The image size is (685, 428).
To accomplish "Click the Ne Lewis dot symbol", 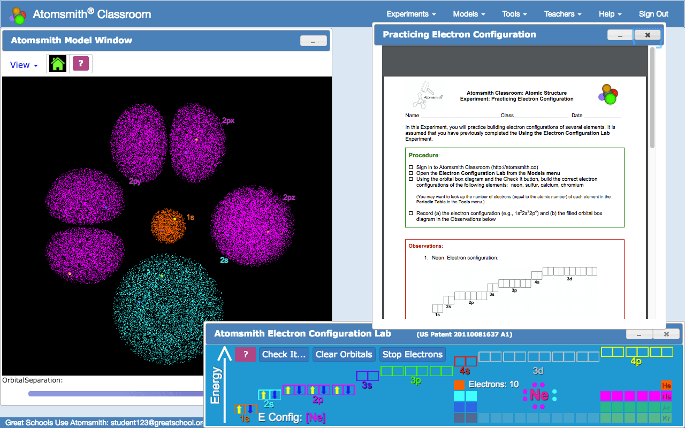I will (x=539, y=395).
